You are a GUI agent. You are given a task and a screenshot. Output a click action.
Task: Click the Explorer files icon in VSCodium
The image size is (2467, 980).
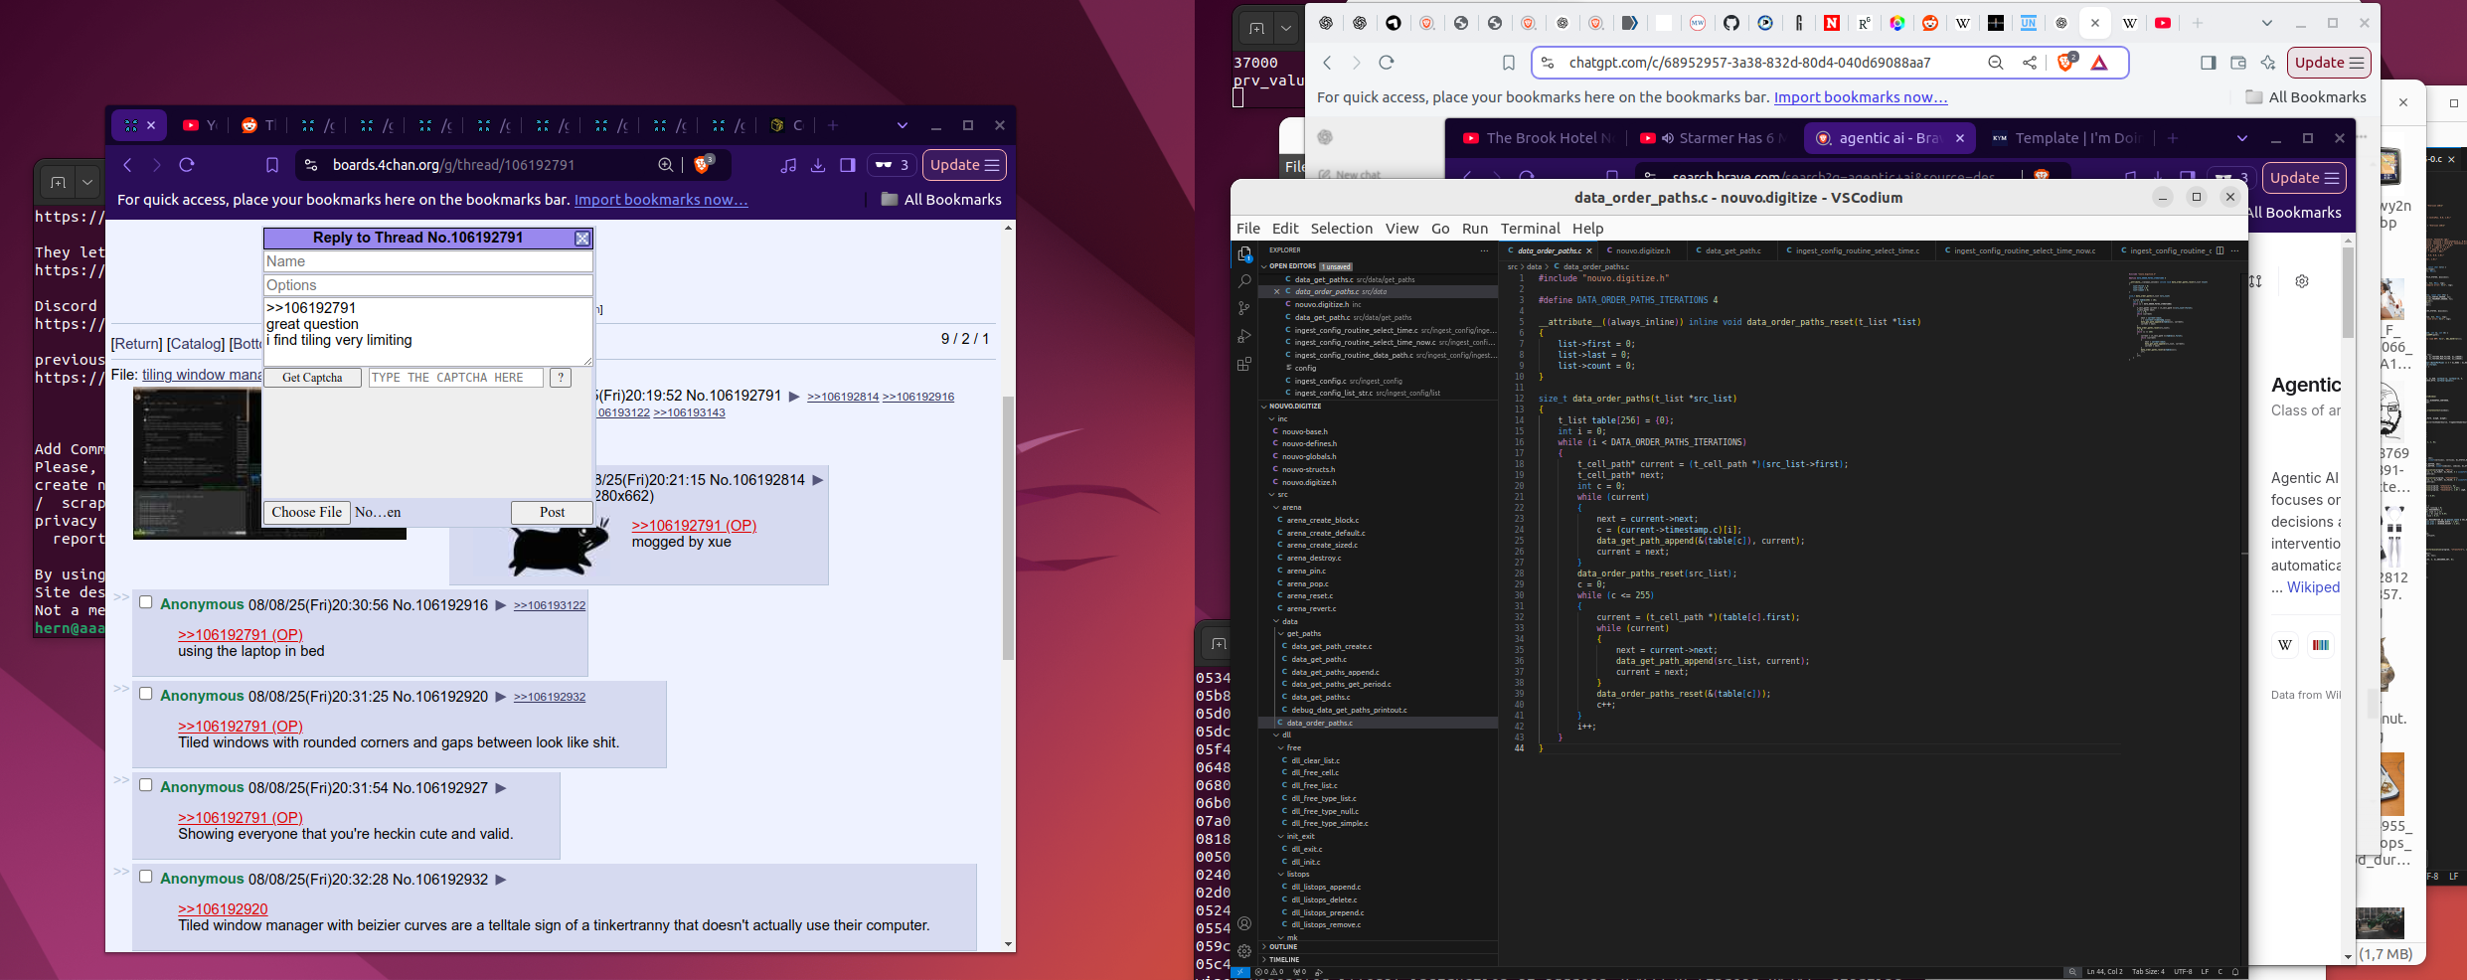click(1243, 254)
